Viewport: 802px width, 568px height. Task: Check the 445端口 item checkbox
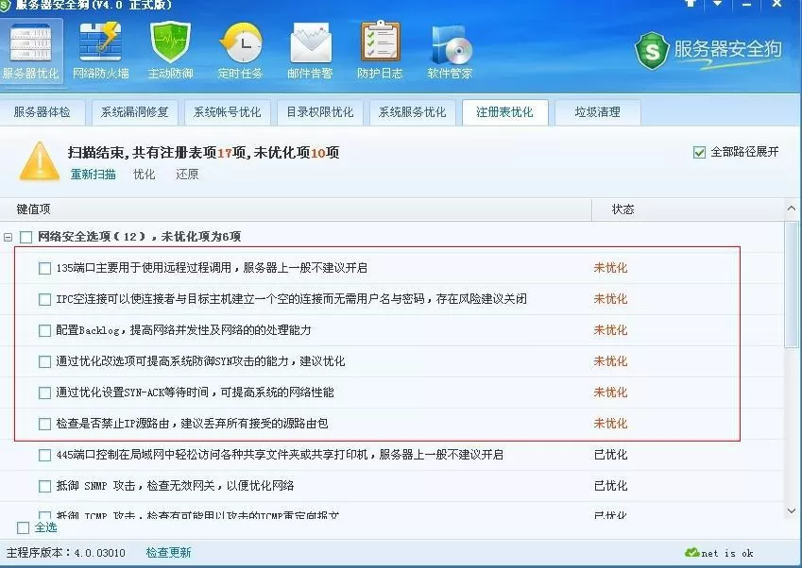point(45,455)
